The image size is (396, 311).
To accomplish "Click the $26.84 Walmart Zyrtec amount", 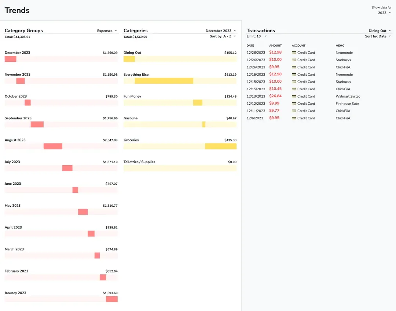I will click(x=275, y=96).
